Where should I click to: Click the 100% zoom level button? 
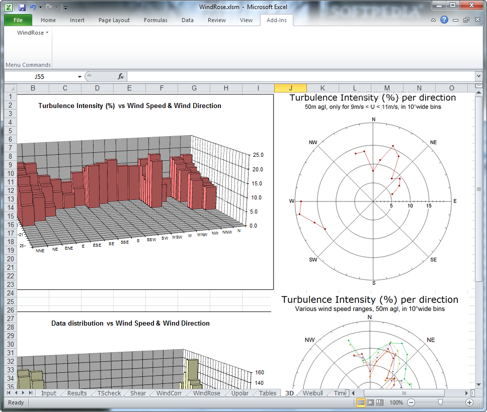point(396,402)
